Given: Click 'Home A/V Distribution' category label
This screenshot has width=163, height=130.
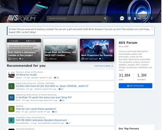Looking at the screenshot, I should click(25, 129).
